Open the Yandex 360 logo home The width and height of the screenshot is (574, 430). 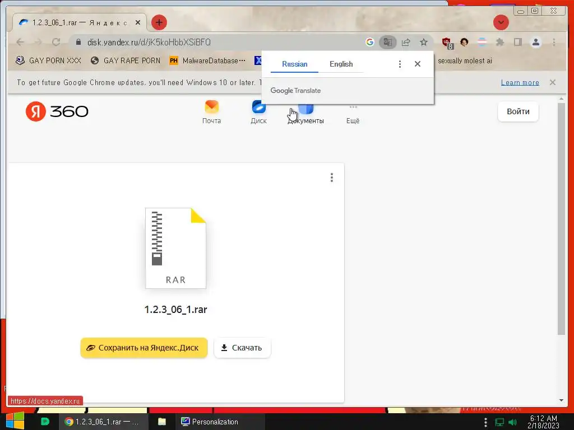57,111
